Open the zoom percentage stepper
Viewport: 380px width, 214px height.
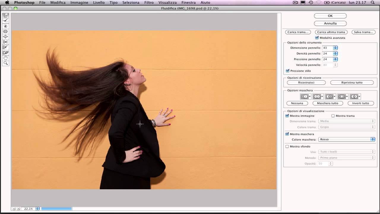[37, 209]
